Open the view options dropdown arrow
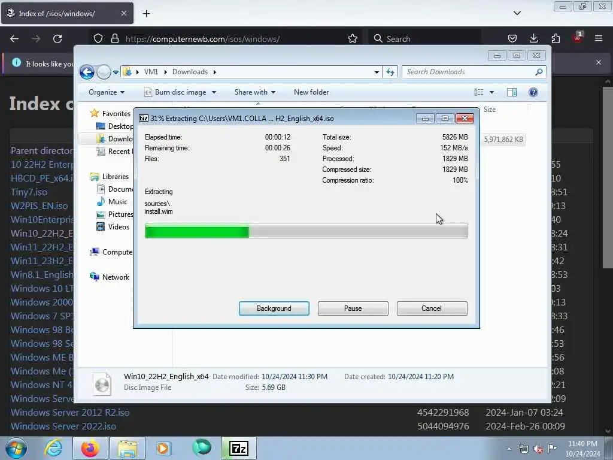This screenshot has height=460, width=613. tap(492, 92)
